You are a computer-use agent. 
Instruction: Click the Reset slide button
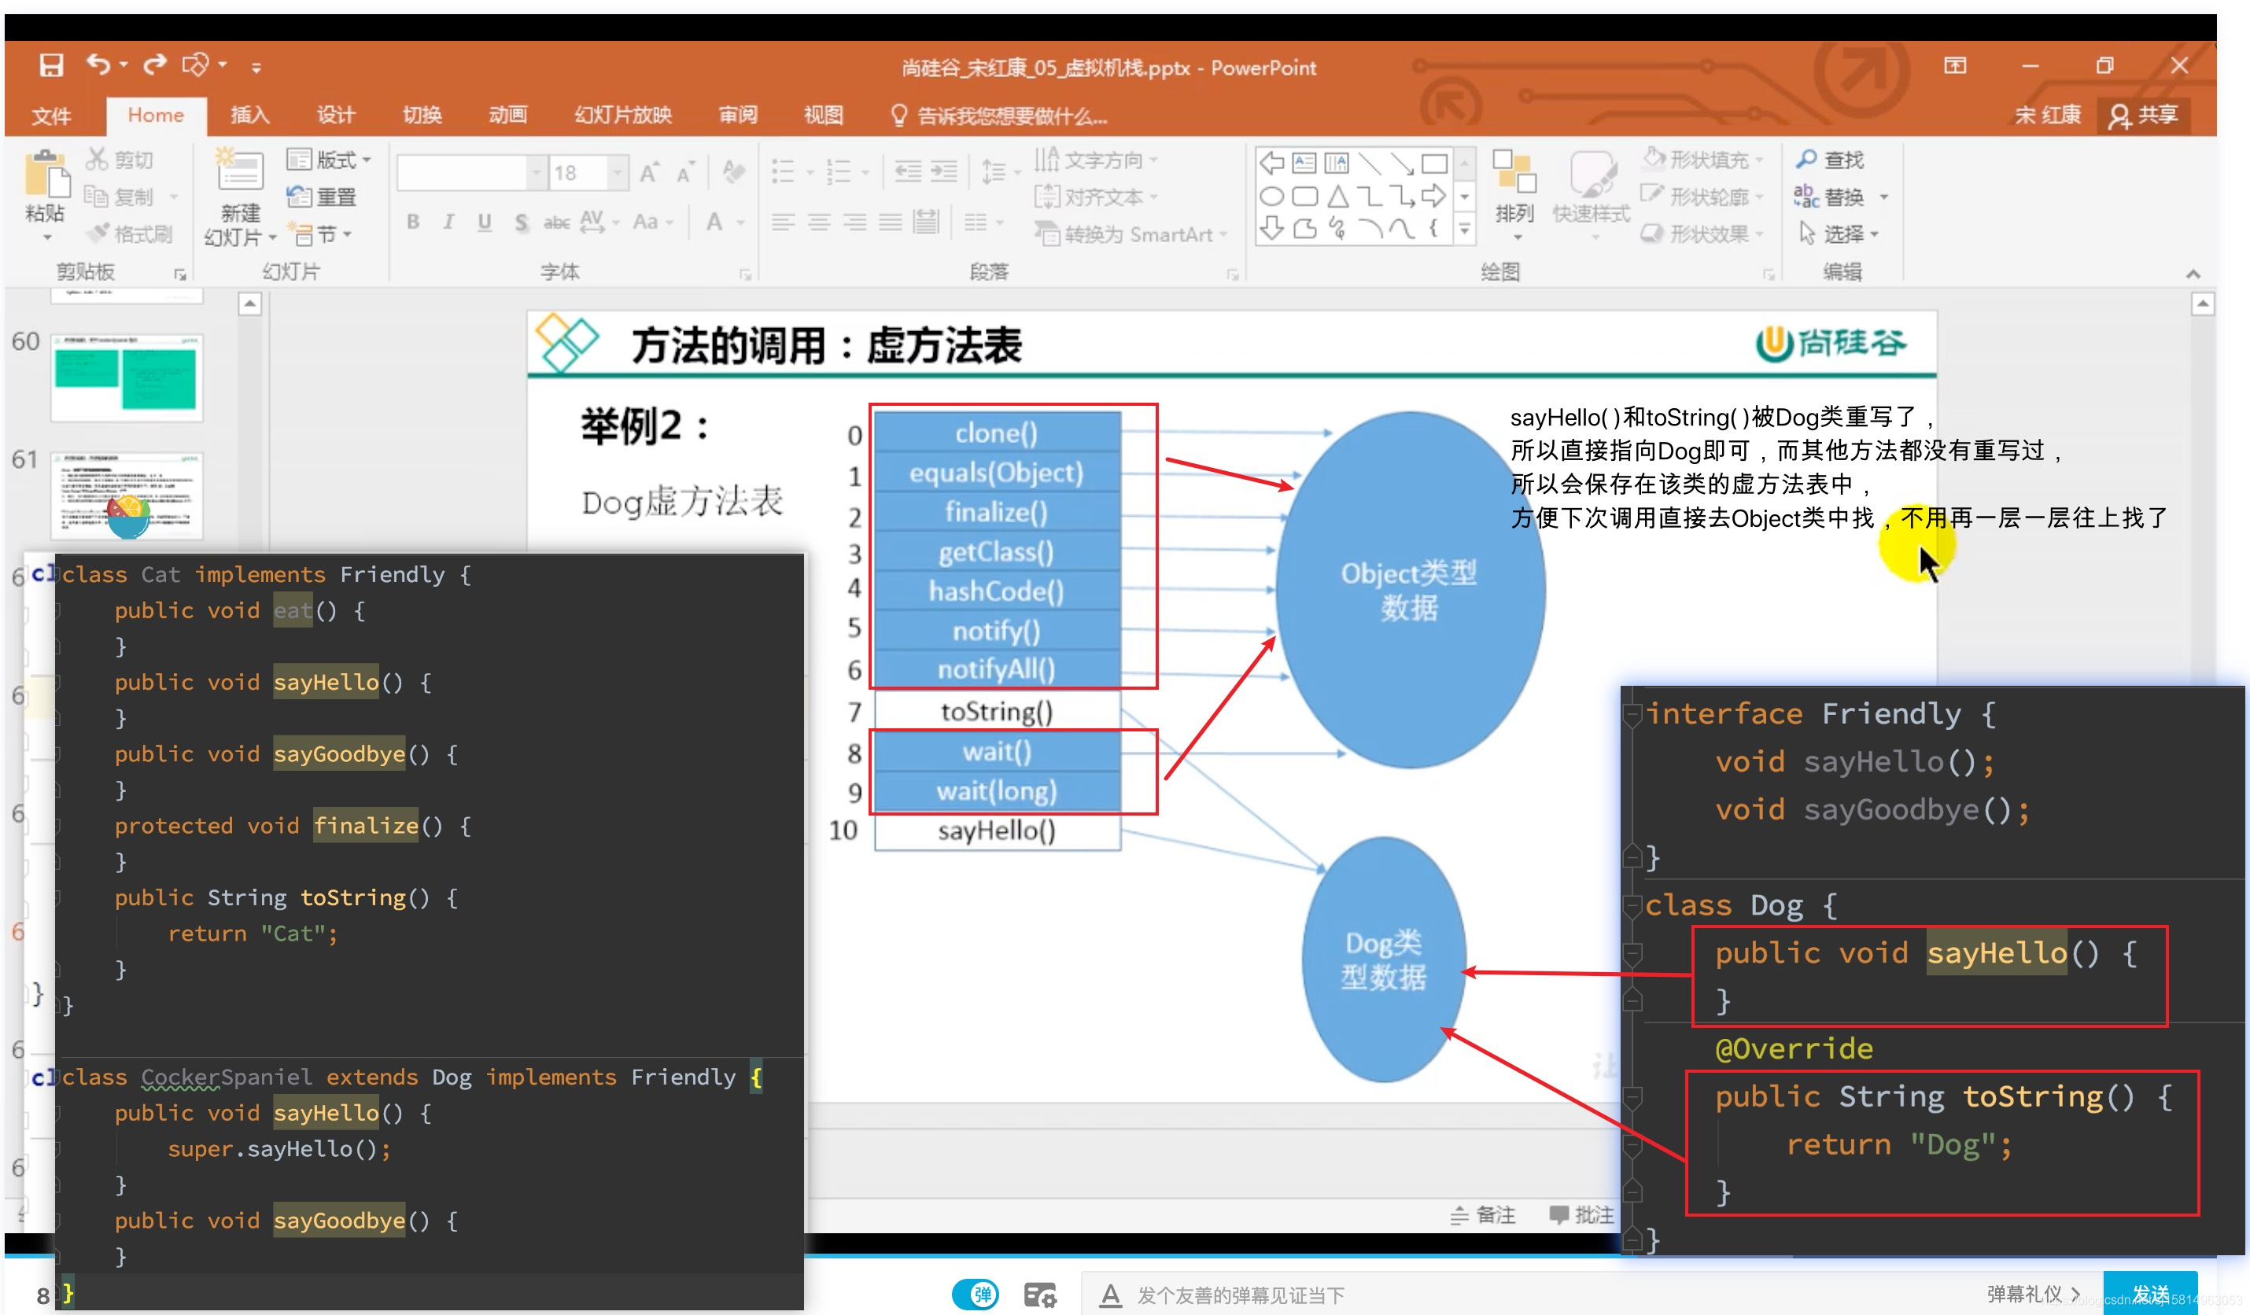[323, 197]
